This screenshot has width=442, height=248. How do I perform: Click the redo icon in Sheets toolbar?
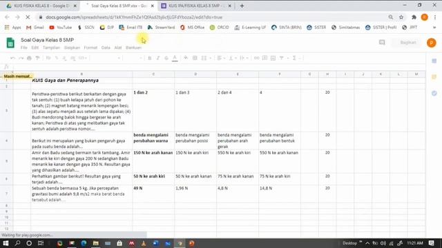coord(21,58)
